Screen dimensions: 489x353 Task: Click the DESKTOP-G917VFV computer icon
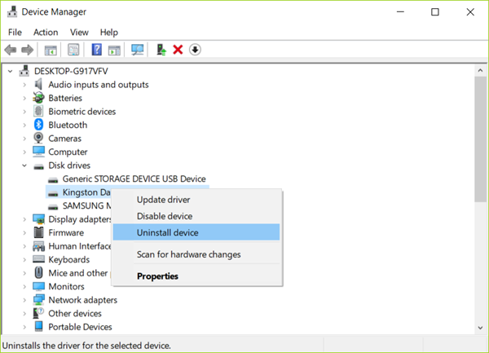(x=24, y=71)
